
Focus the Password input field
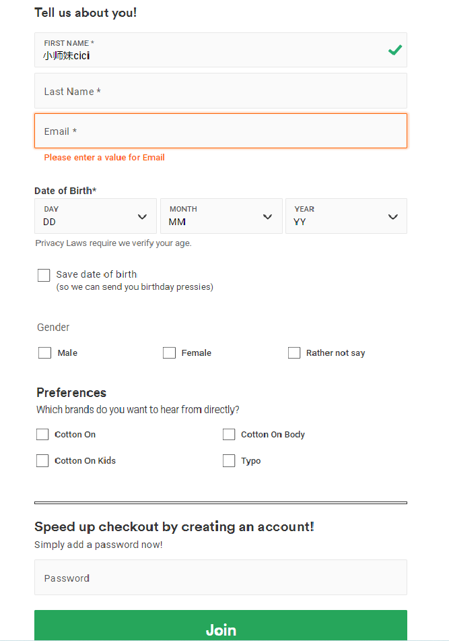(221, 578)
